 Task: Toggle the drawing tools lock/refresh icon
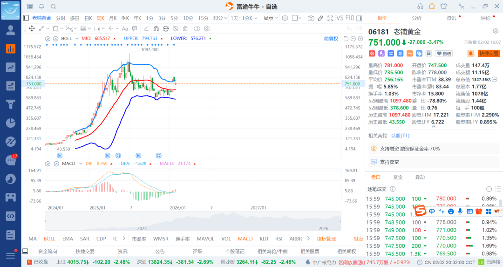166,28
